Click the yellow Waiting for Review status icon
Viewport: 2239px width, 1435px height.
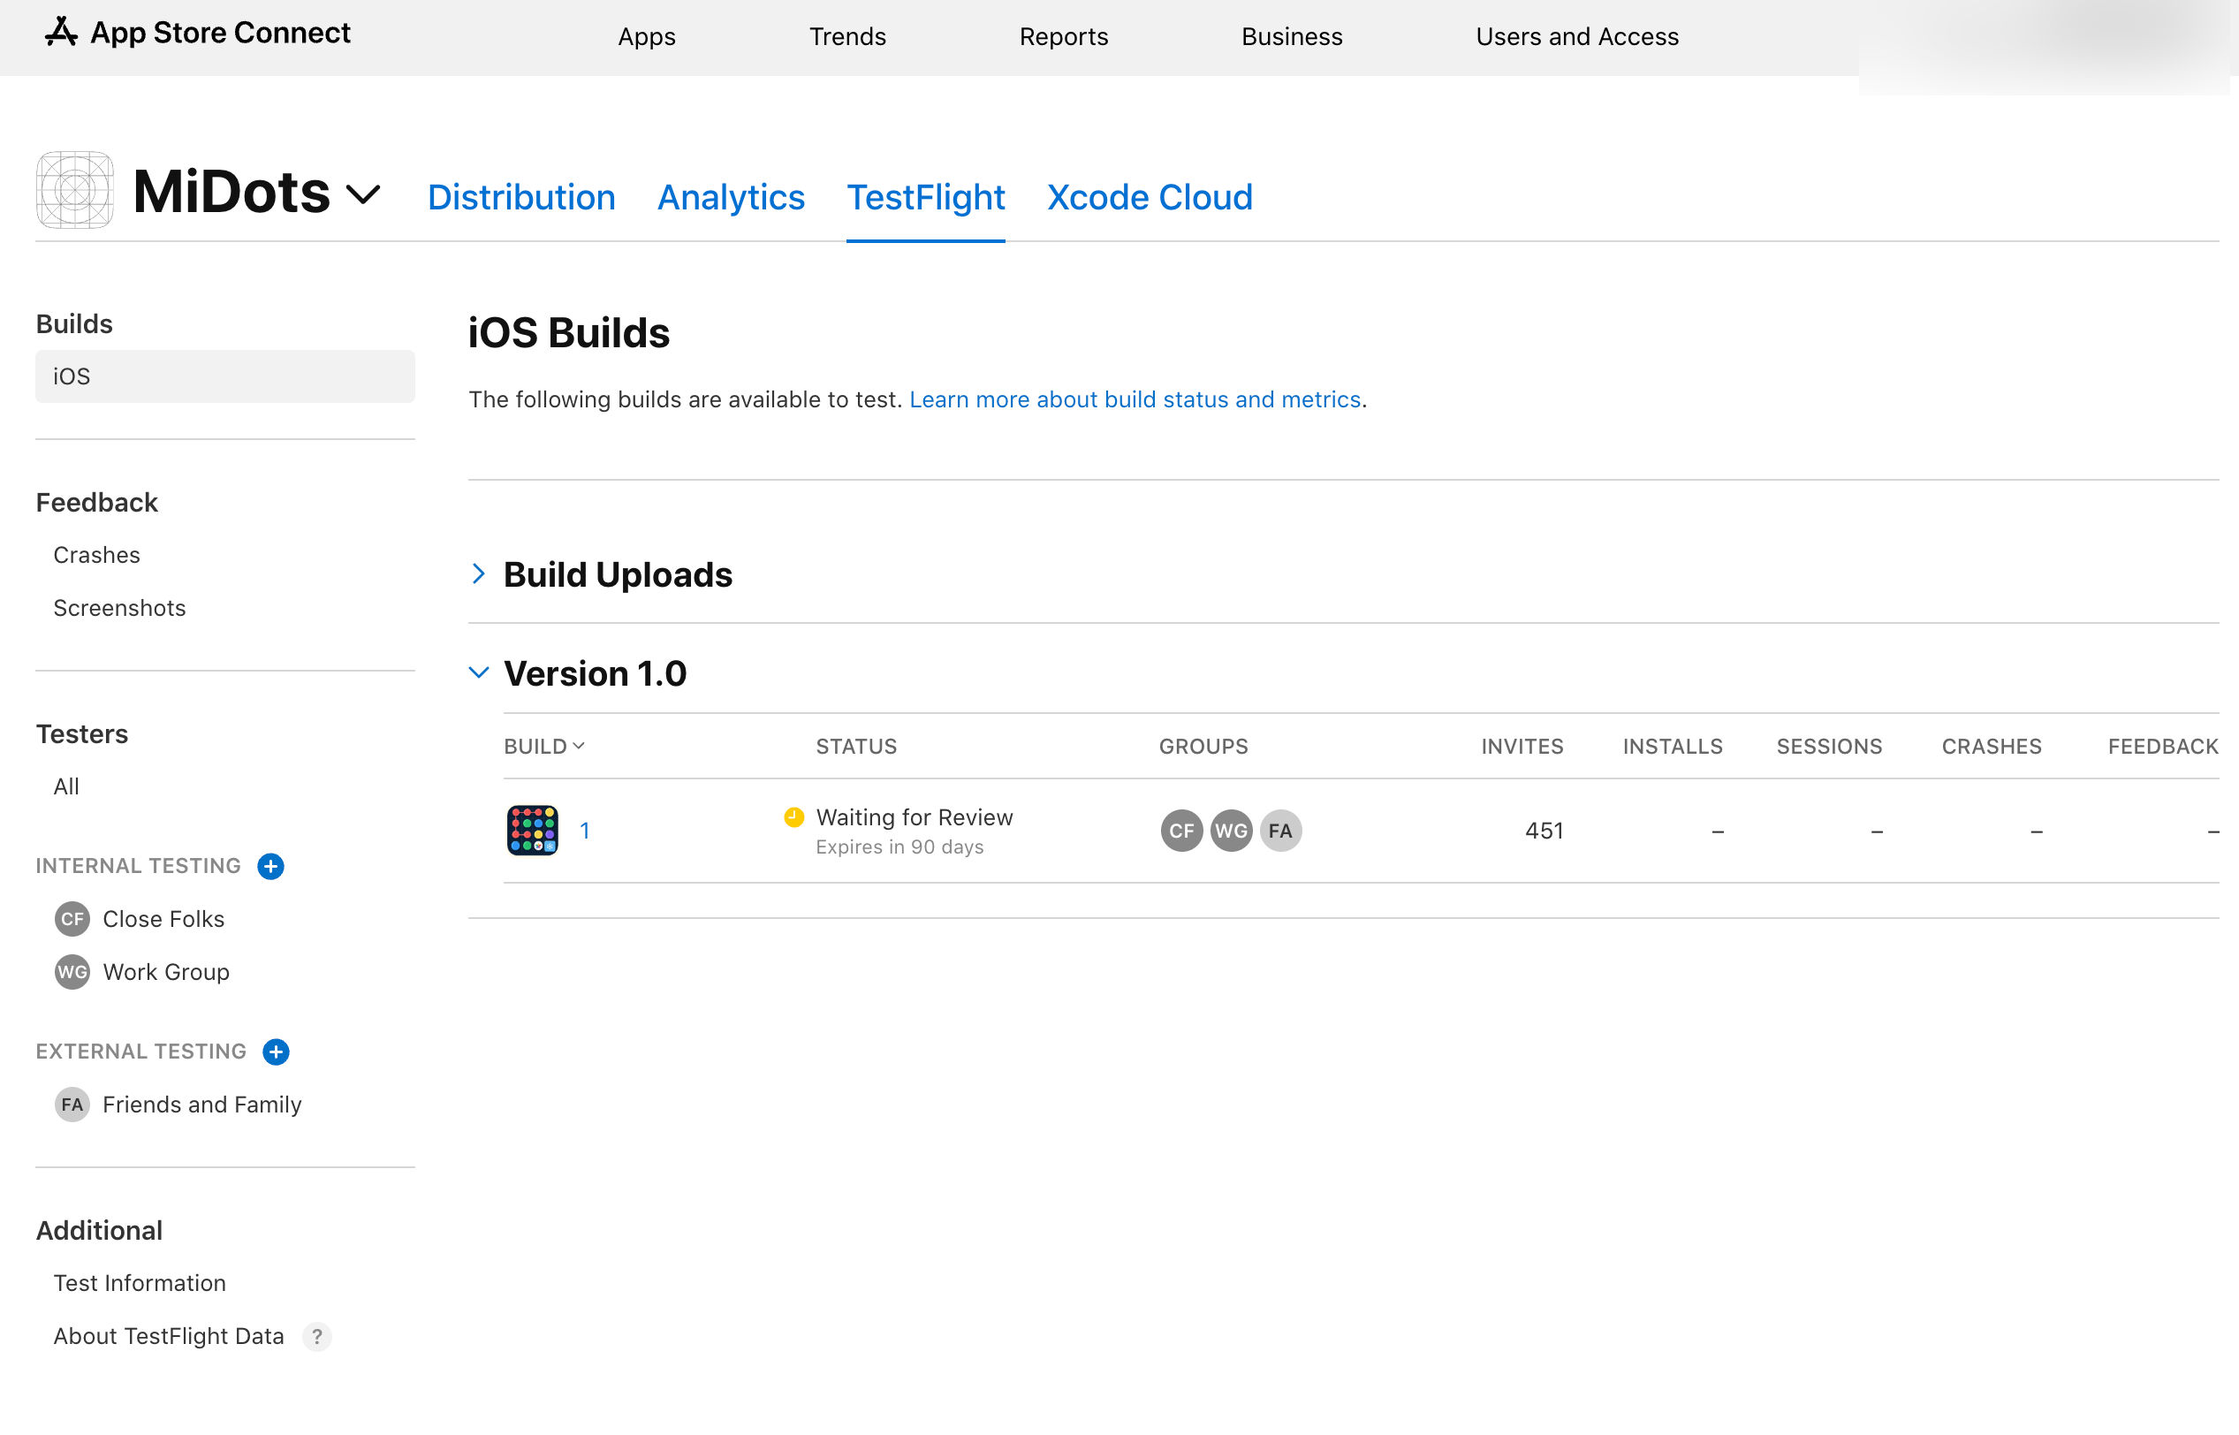coord(793,818)
